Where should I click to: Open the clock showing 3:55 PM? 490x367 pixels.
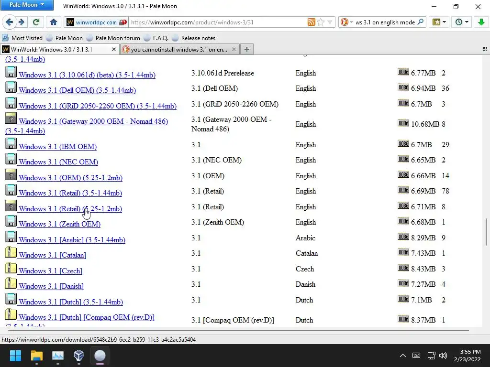[x=468, y=356]
